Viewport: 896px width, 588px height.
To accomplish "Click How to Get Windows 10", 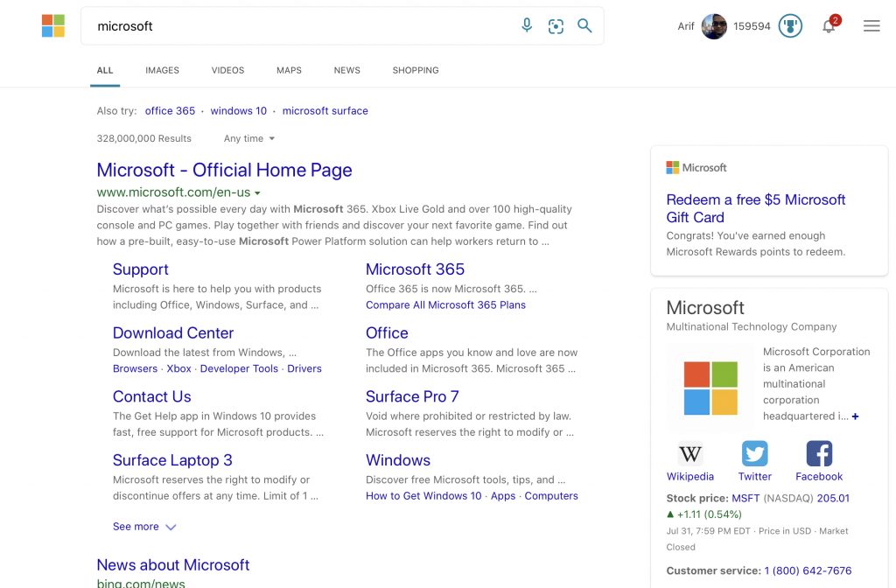I will pos(423,496).
